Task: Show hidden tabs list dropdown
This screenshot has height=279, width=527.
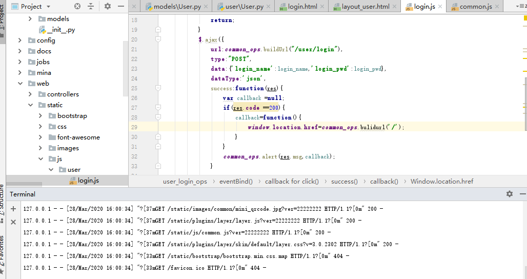Action: (520, 6)
